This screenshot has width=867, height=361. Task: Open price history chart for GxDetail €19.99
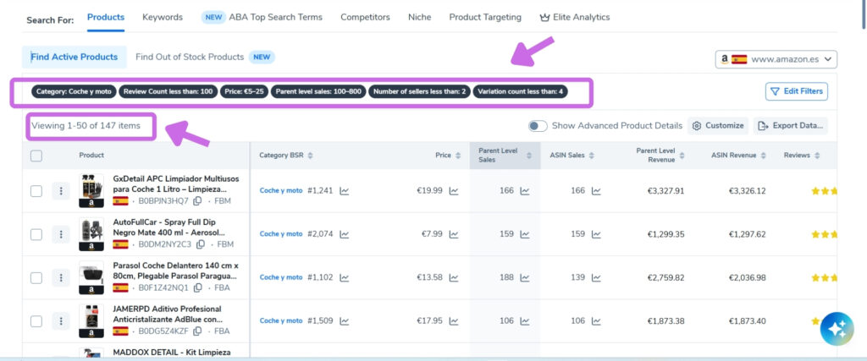[x=454, y=191]
